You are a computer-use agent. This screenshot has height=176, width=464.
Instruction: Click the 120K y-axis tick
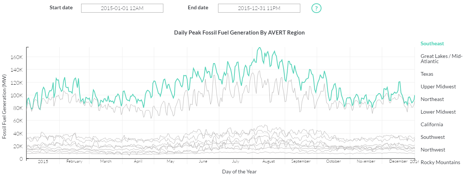[17, 82]
